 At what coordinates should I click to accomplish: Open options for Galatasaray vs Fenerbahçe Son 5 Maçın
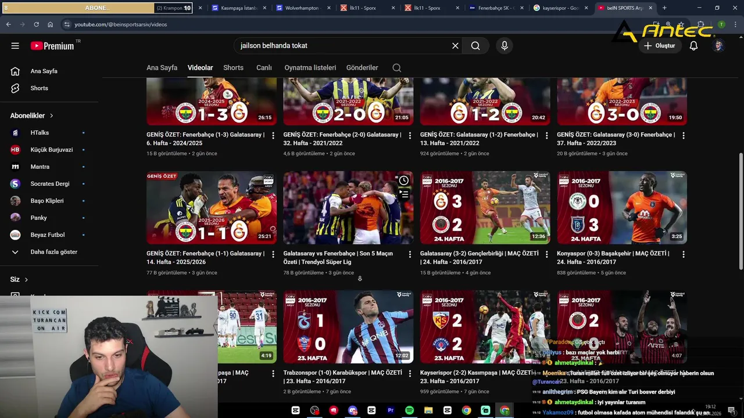(x=410, y=254)
